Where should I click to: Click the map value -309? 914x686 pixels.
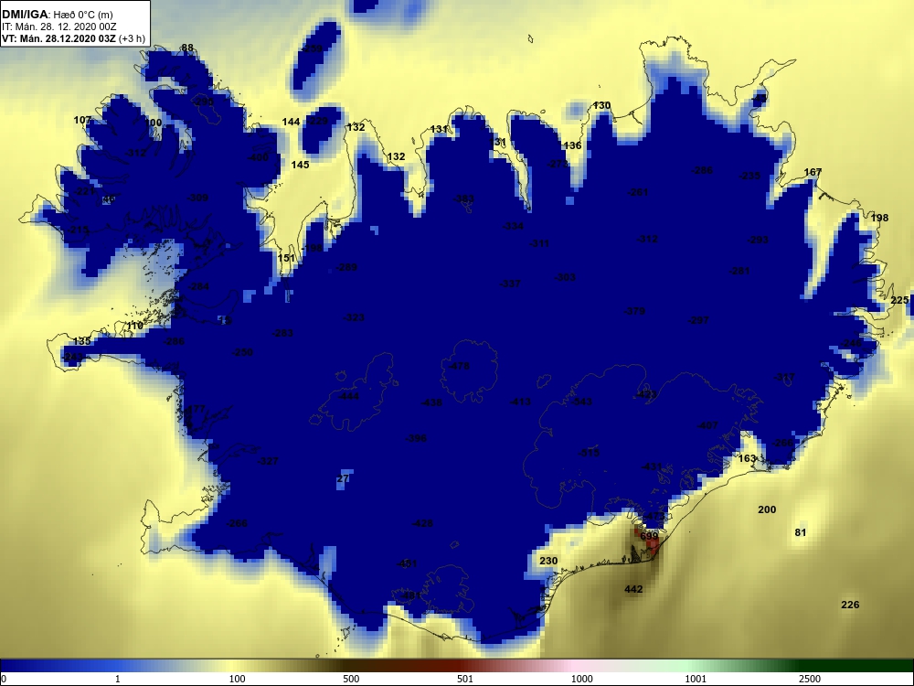[x=197, y=198]
